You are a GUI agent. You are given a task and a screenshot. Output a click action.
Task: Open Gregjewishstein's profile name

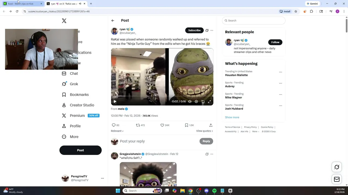(x=130, y=154)
